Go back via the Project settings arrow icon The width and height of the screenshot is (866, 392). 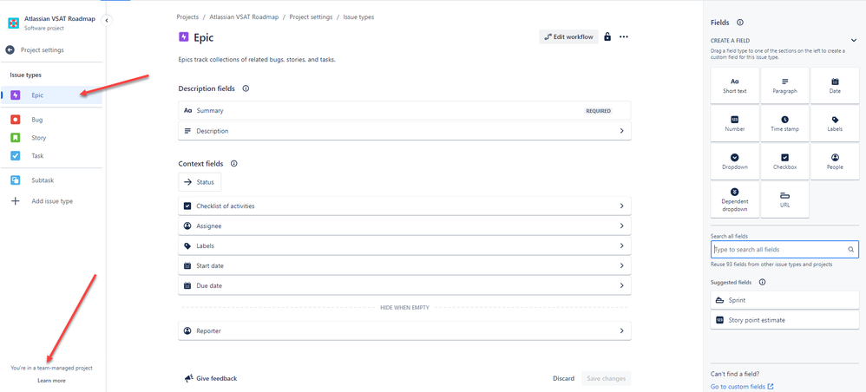click(x=10, y=49)
